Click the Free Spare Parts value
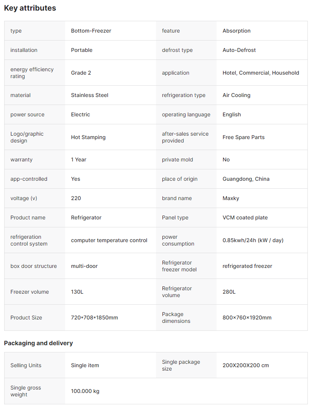The height and width of the screenshot is (410, 312). (x=243, y=137)
